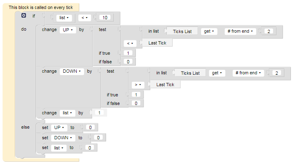The image size is (295, 165).
Task: Open the greater-than comparison dropdown in the DOWN test
Action: pyautogui.click(x=138, y=85)
